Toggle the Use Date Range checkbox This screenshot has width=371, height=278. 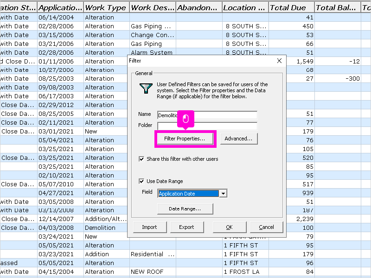(x=141, y=181)
